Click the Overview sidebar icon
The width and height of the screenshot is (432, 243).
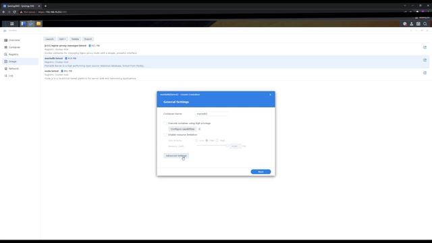6,40
